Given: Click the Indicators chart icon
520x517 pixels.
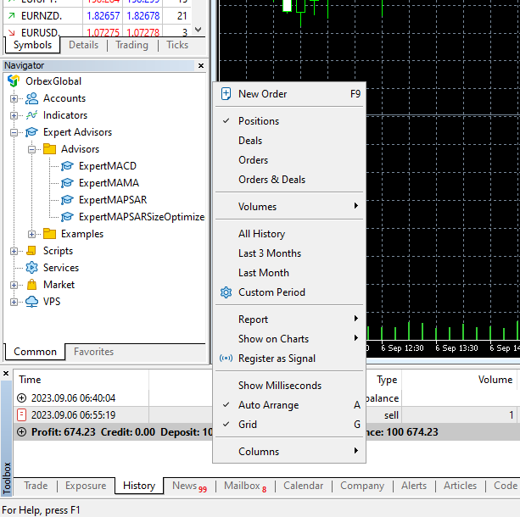Looking at the screenshot, I should click(x=32, y=115).
